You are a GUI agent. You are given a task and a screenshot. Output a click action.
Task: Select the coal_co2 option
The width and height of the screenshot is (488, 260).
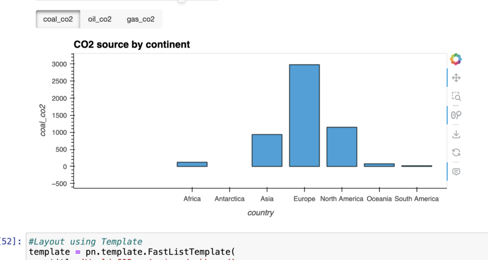coord(58,19)
